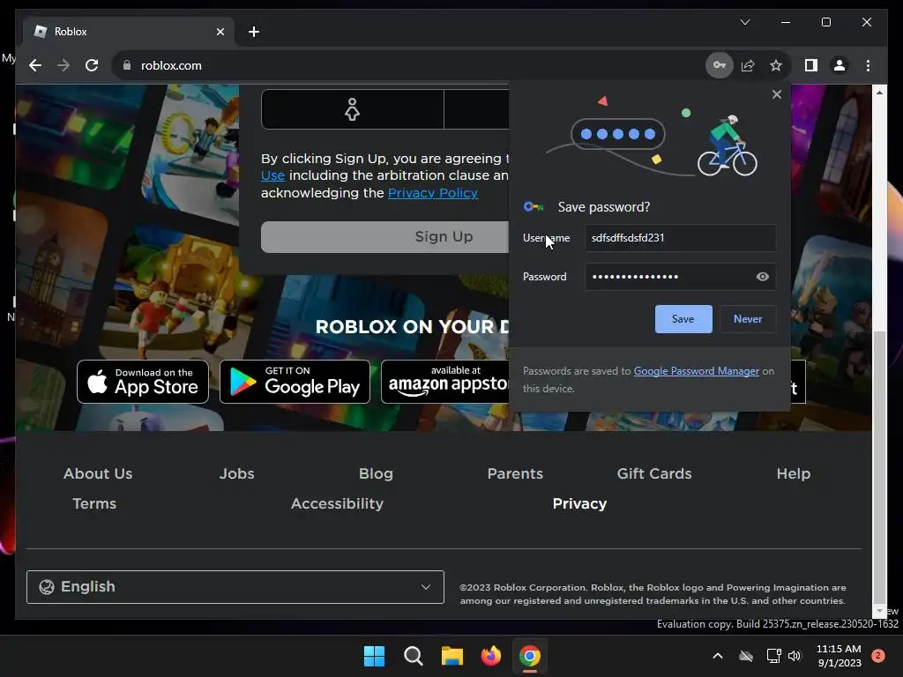Click the OneDrive cloud tray icon
The image size is (903, 677).
746,656
